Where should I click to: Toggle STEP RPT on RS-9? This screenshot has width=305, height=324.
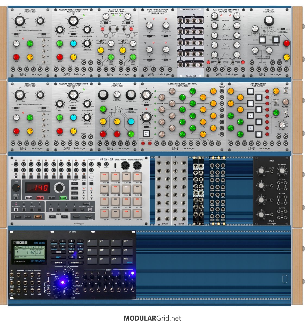pyautogui.click(x=82, y=210)
